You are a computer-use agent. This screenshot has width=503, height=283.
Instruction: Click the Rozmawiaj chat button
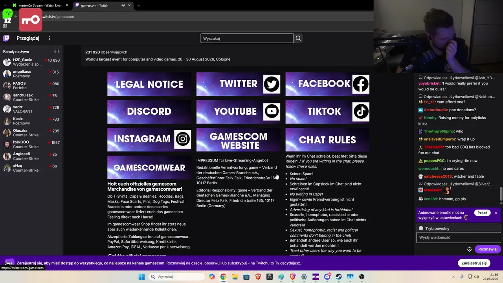click(x=488, y=249)
